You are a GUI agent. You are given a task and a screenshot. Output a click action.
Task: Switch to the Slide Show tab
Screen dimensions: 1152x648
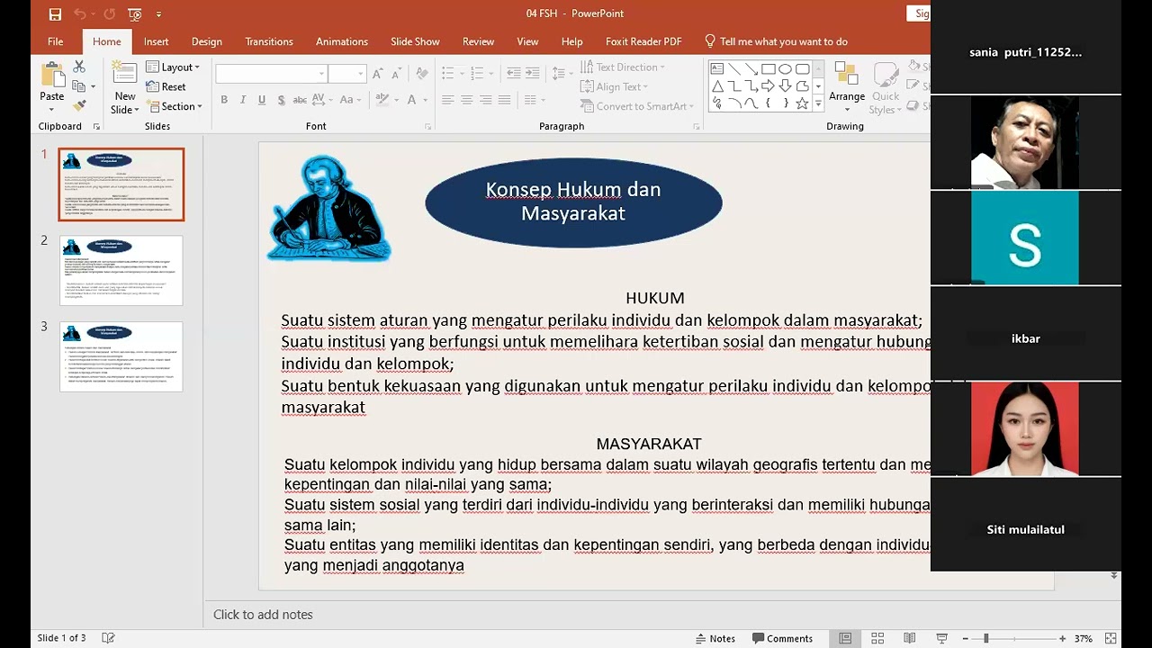tap(415, 41)
